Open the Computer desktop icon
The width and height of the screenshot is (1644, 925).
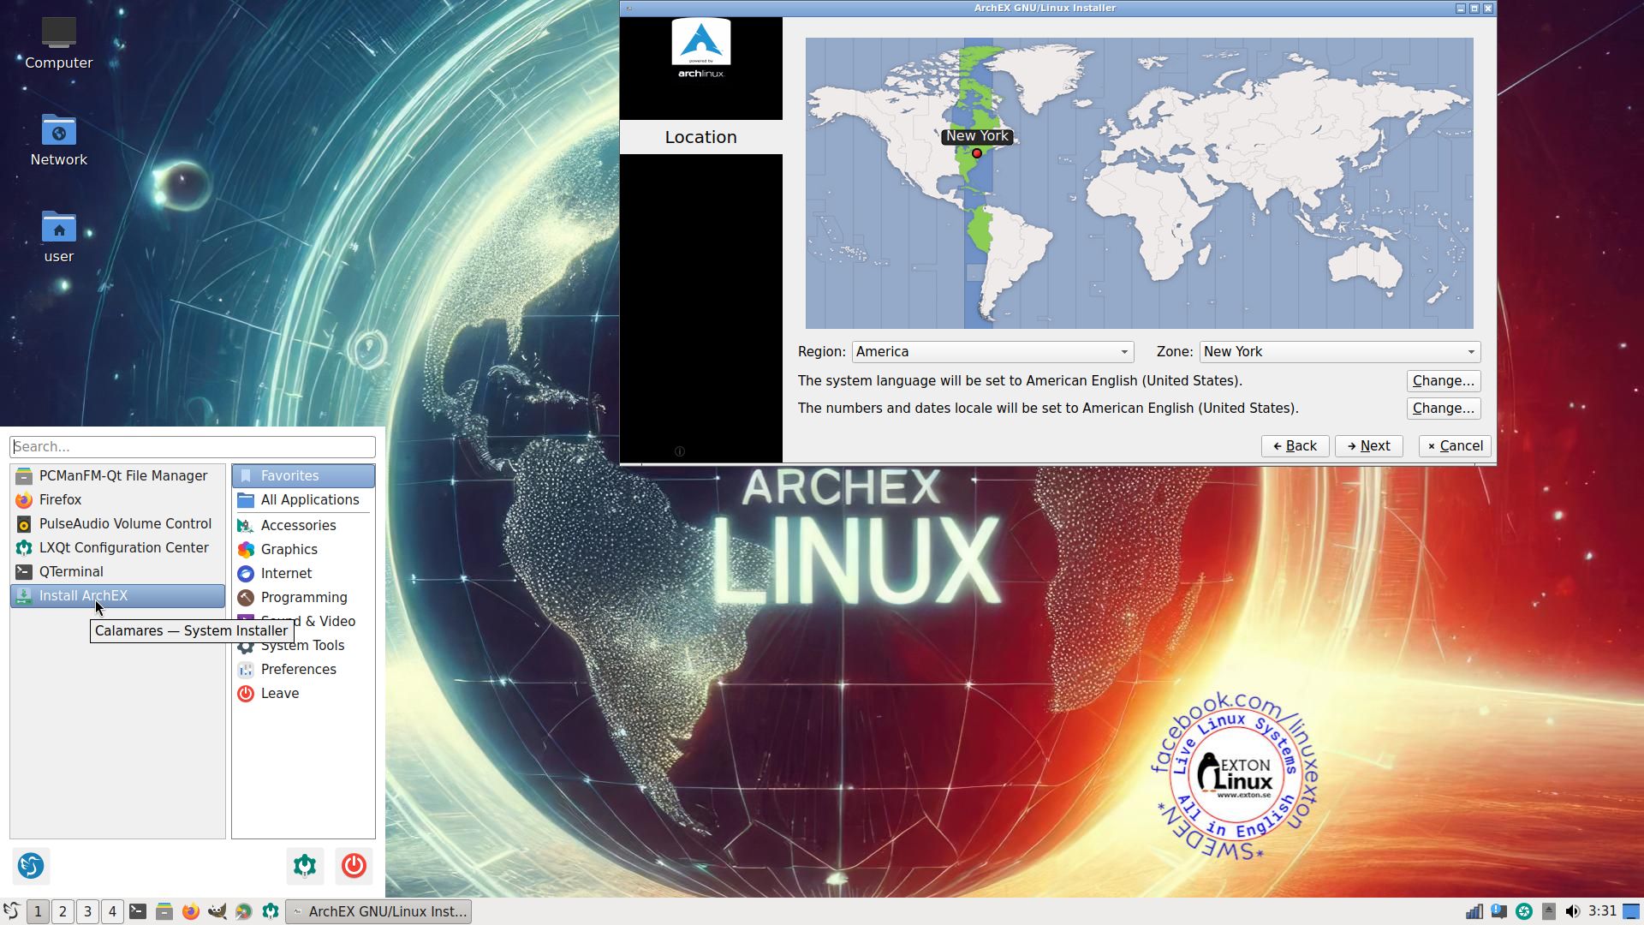58,44
